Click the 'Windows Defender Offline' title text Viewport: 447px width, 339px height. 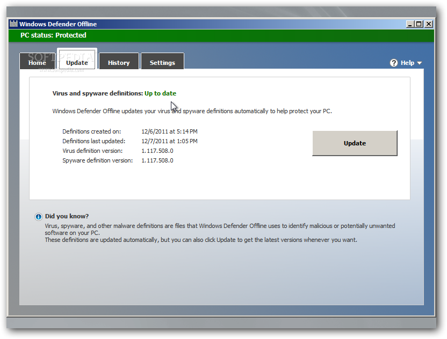(58, 24)
